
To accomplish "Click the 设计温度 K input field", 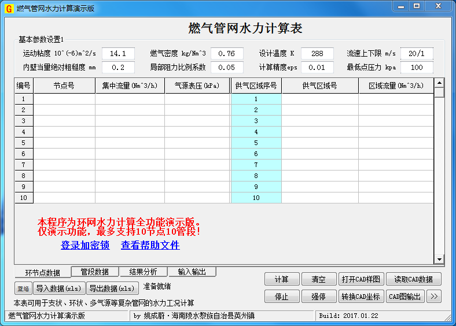I will tap(317, 54).
